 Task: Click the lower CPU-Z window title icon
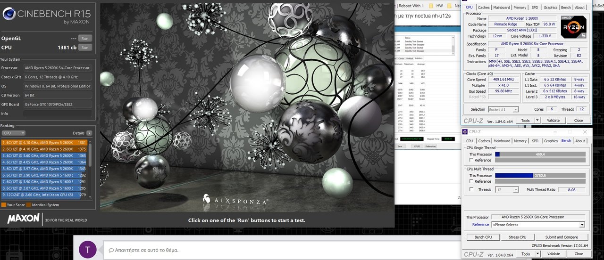pos(465,132)
